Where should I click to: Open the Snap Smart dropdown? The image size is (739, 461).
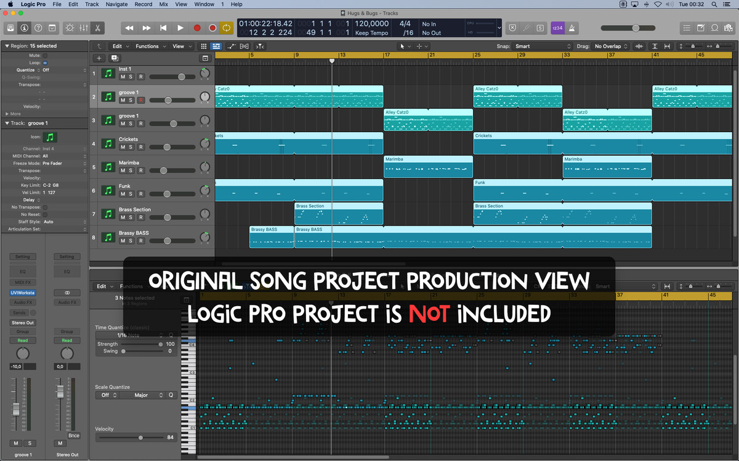click(x=543, y=46)
